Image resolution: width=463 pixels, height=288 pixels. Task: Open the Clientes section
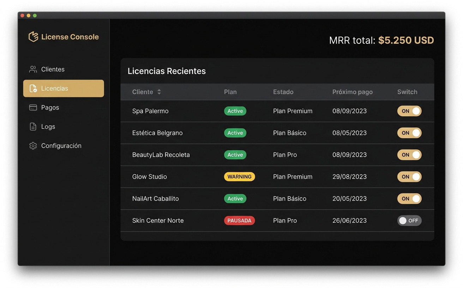(x=64, y=69)
